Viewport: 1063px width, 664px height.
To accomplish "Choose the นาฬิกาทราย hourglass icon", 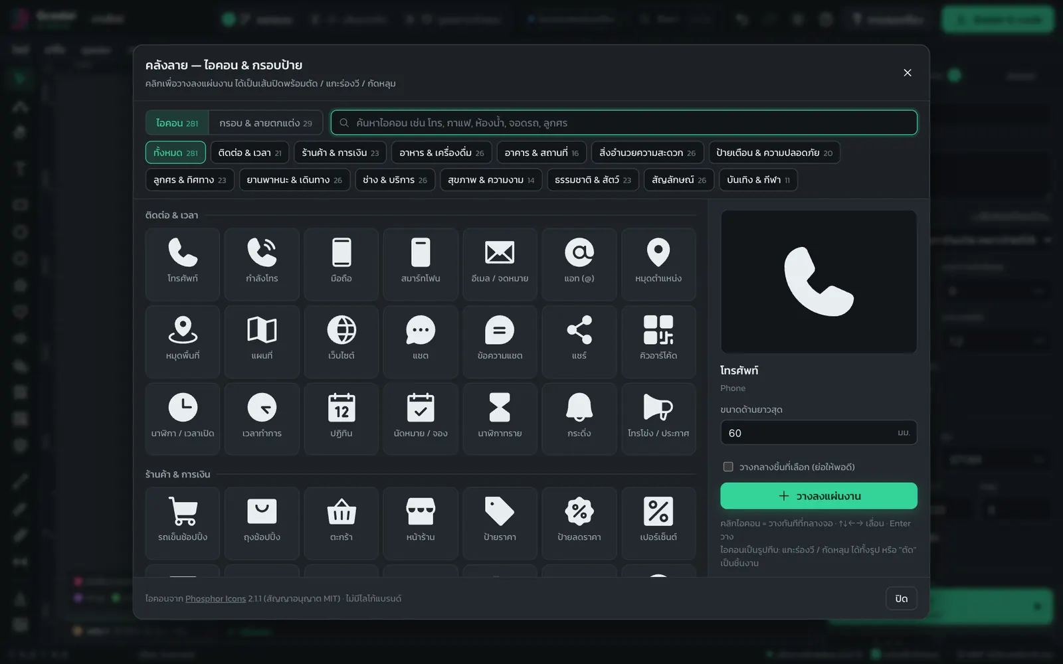I will click(x=500, y=419).
